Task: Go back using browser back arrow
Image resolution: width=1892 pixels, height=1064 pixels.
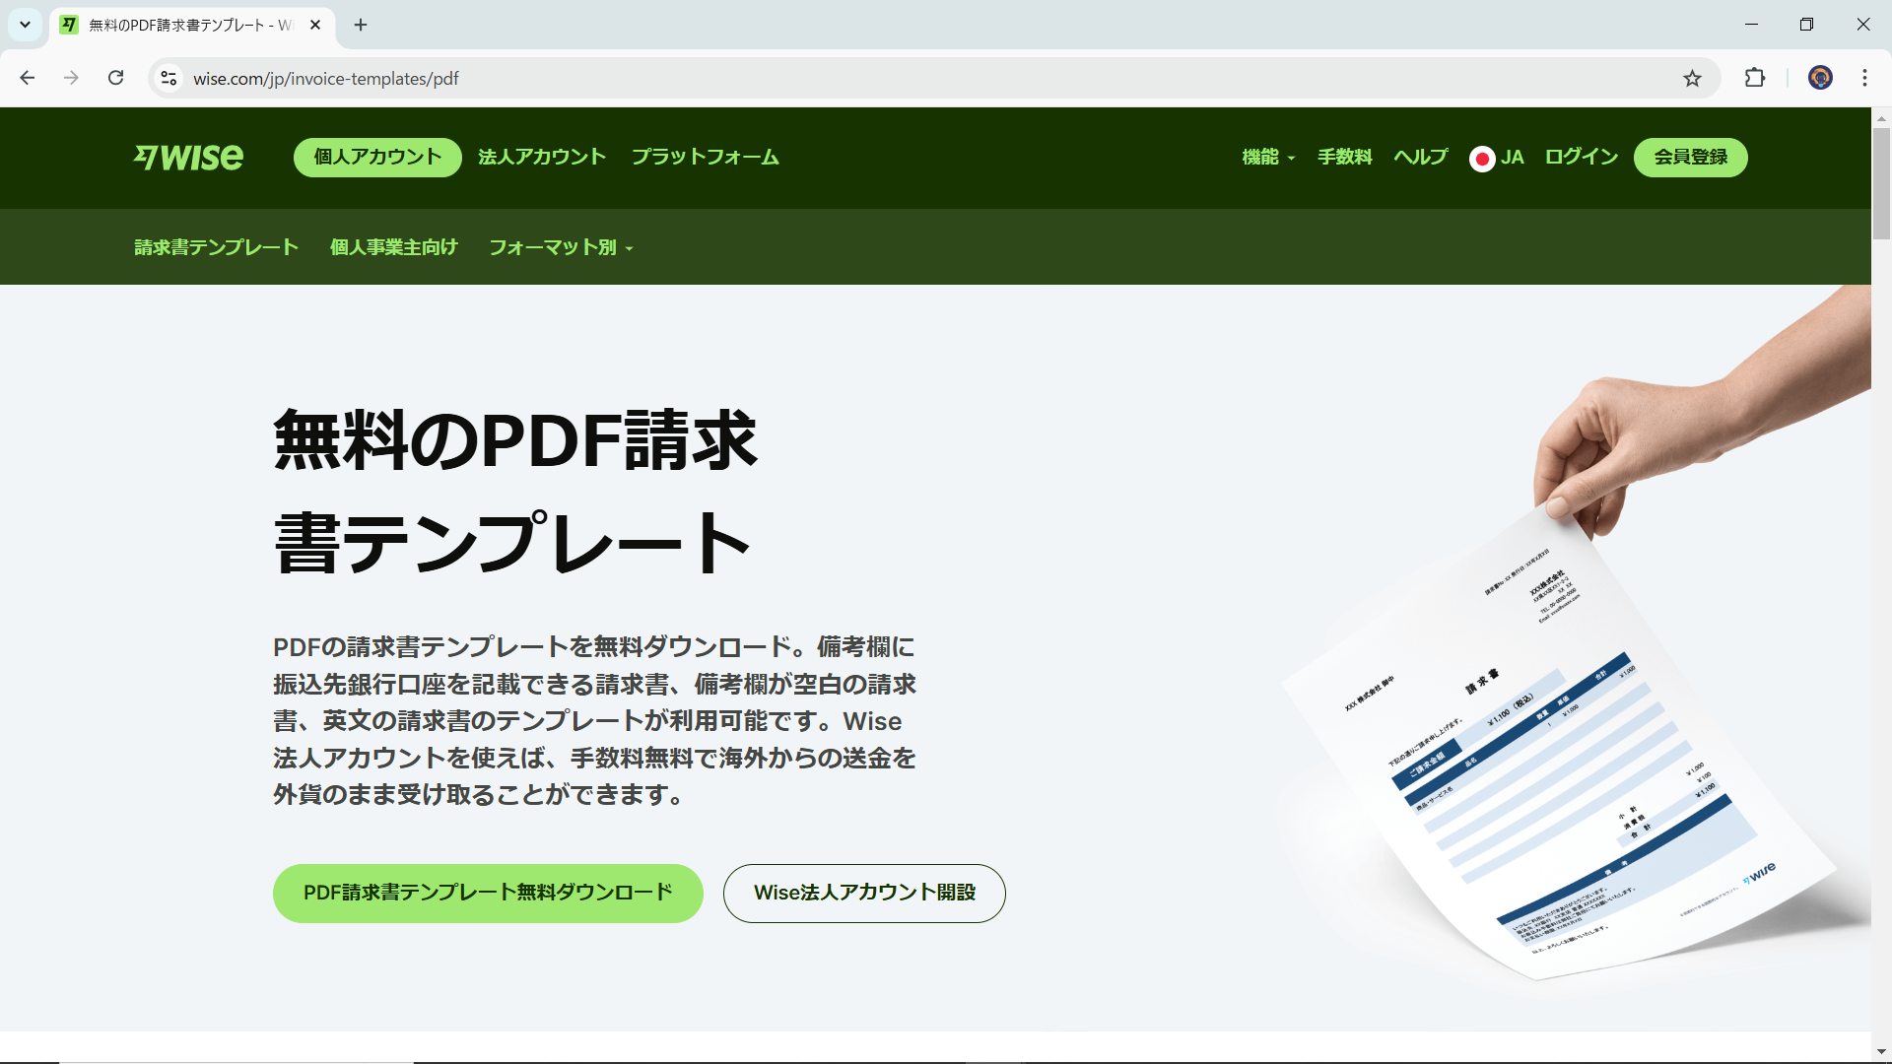Action: pyautogui.click(x=27, y=78)
